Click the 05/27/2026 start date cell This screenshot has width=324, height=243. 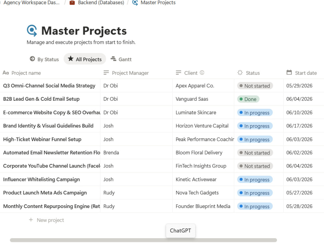(304, 192)
